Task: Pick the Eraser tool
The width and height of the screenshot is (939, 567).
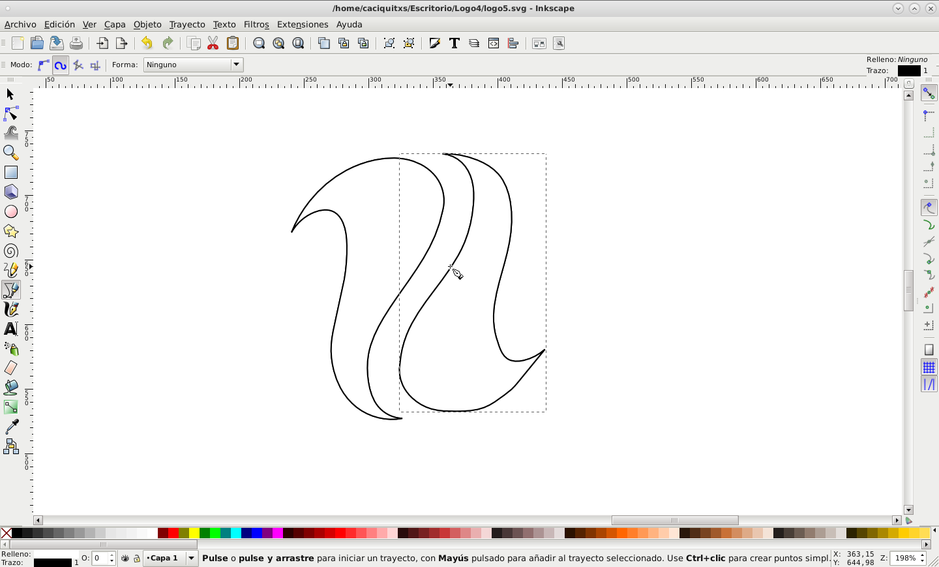Action: pyautogui.click(x=10, y=368)
